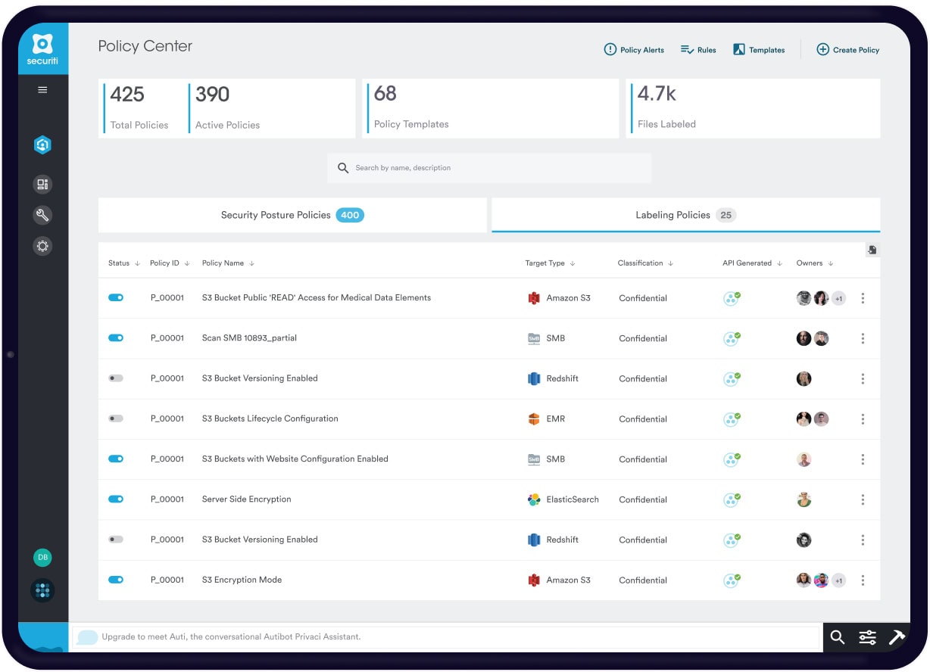Click the Auti chat bubble icon
Image resolution: width=930 pixels, height=672 pixels.
(x=88, y=637)
